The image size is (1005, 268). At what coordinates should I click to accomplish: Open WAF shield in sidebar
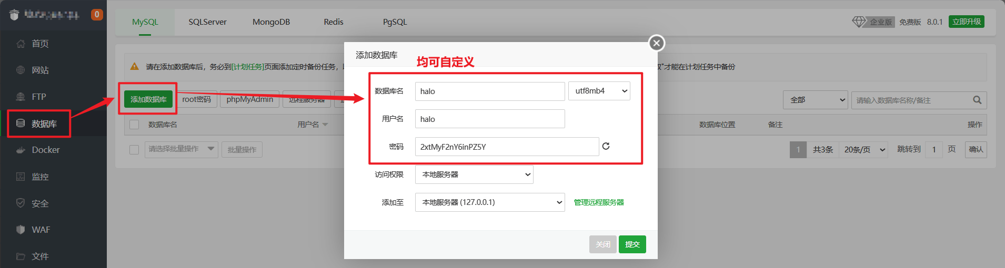(x=41, y=230)
